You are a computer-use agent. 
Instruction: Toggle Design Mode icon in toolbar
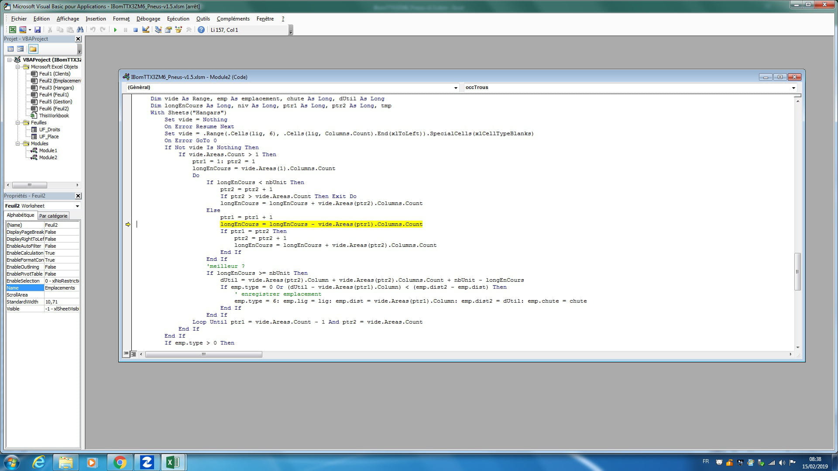pos(146,30)
